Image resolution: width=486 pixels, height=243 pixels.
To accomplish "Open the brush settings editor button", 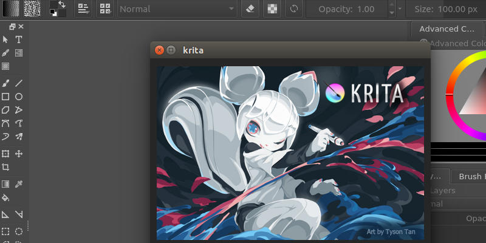I will pyautogui.click(x=83, y=9).
